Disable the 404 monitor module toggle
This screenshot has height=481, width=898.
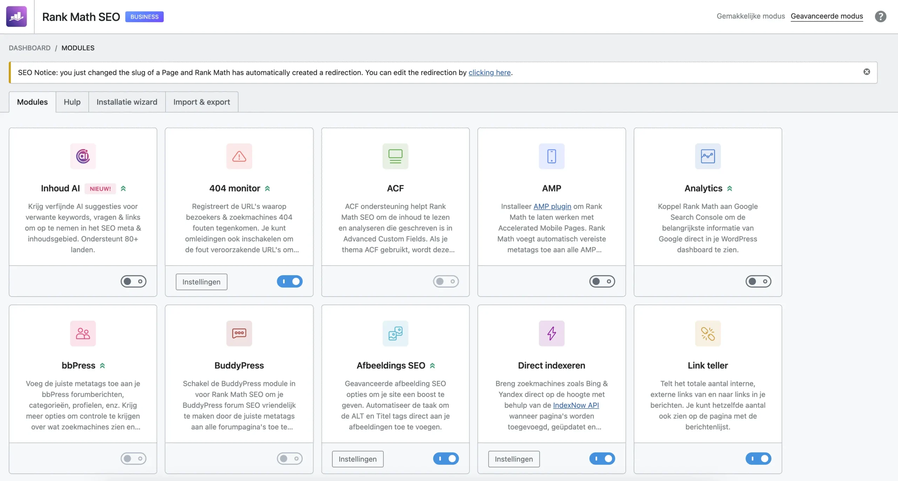(290, 281)
